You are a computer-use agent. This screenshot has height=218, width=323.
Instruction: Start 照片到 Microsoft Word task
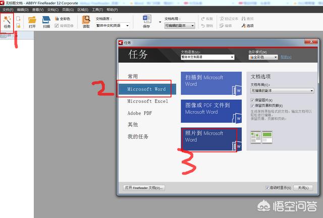click(x=211, y=139)
